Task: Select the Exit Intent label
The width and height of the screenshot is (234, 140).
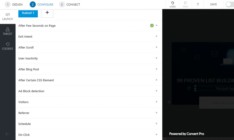Action: pyautogui.click(x=25, y=37)
